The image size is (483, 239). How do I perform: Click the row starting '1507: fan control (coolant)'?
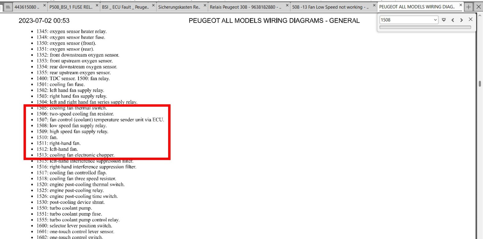pyautogui.click(x=100, y=120)
